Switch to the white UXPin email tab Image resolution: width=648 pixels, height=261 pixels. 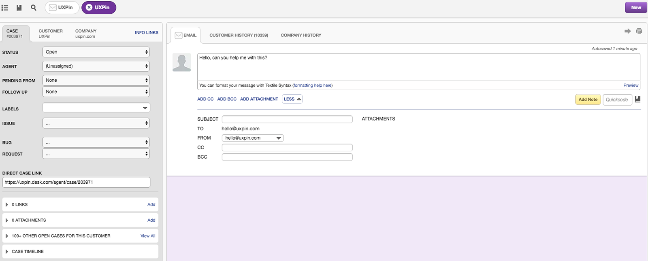coord(62,7)
